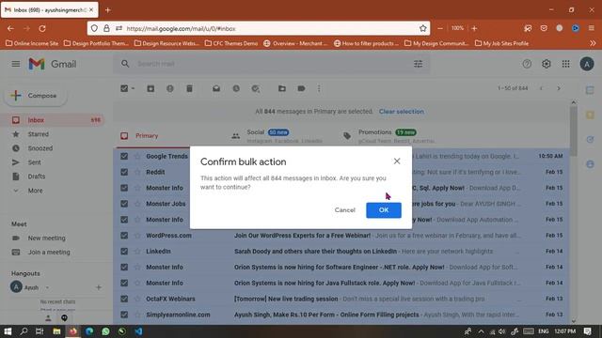Uncheck the WordPress.com email checkbox
The image size is (602, 338).
click(124, 236)
